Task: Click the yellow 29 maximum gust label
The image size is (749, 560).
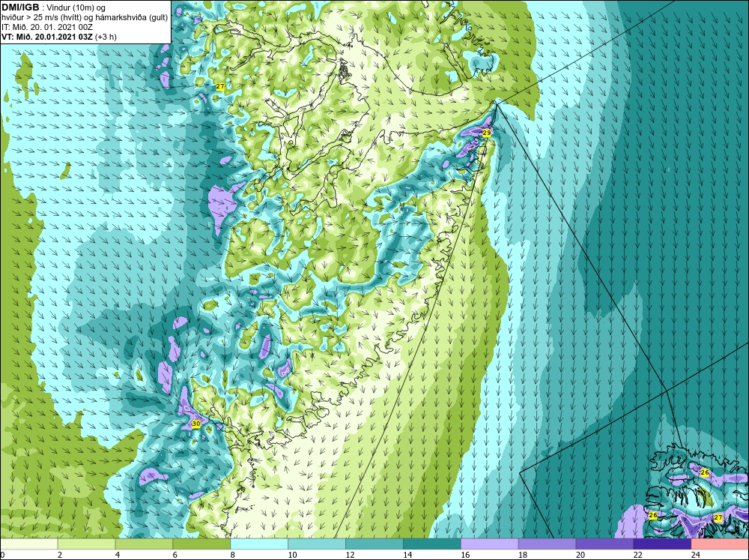Action: [x=487, y=133]
